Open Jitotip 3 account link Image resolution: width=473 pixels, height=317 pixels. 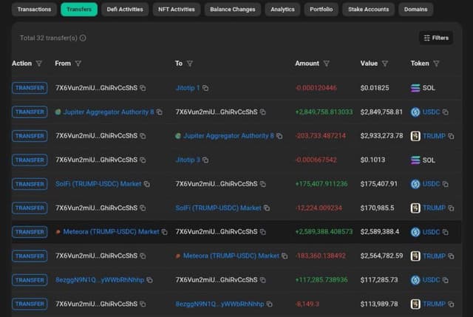188,160
